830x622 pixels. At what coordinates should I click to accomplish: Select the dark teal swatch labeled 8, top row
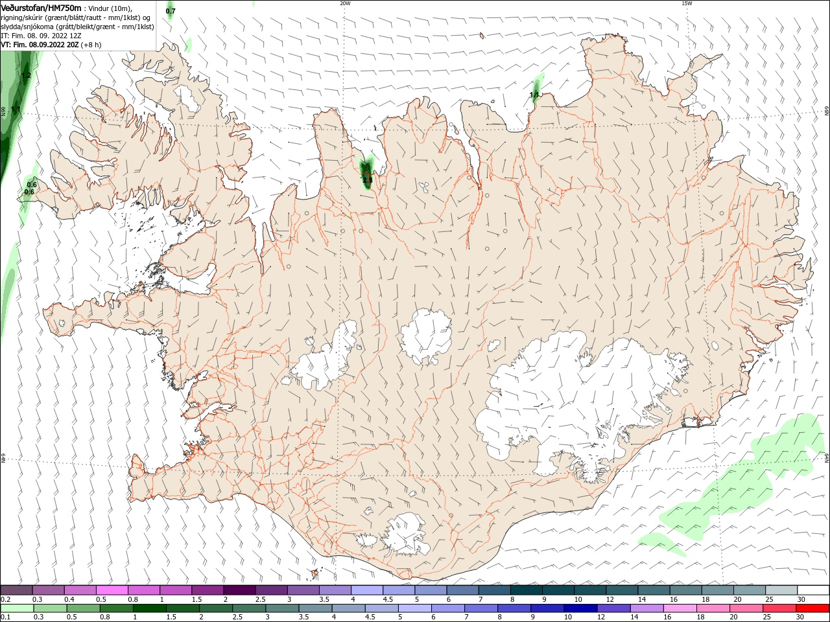(526, 590)
